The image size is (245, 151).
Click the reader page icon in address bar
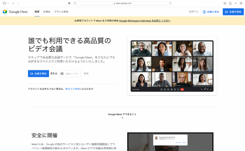point(75,3)
